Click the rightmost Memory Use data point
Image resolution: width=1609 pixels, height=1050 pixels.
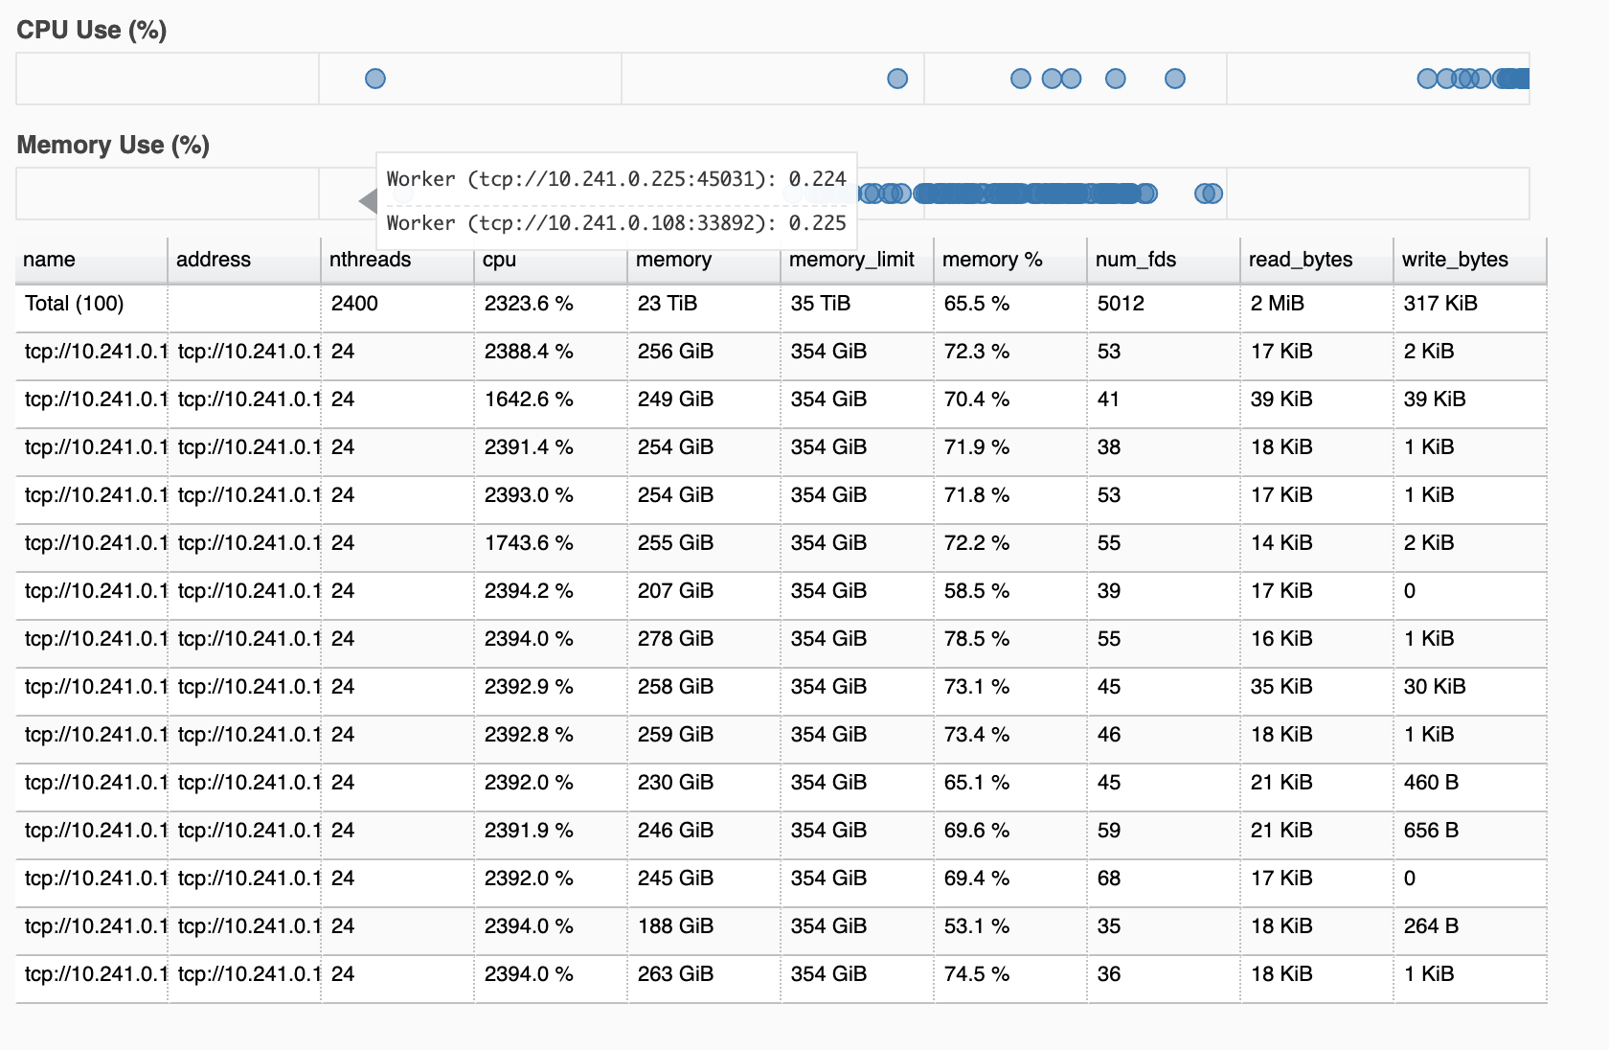[1212, 194]
